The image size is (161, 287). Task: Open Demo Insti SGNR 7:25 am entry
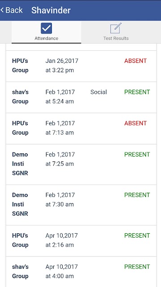coord(81,165)
